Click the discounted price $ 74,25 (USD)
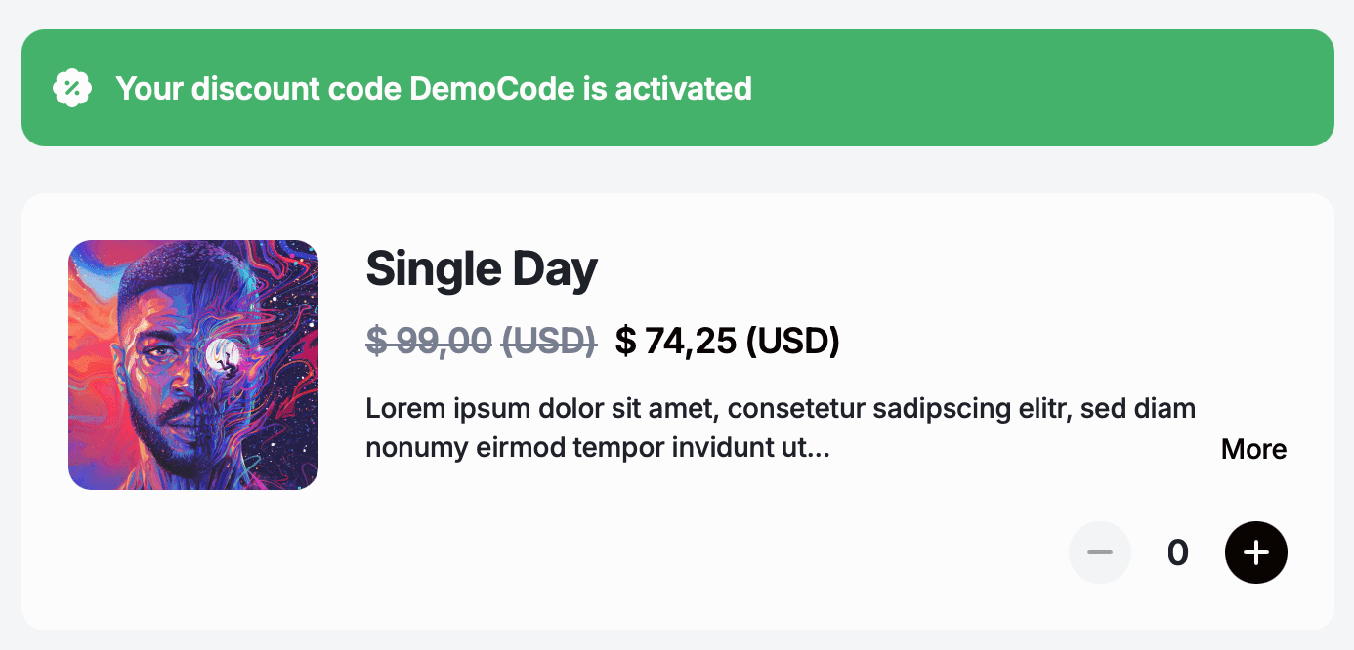Screen dimensions: 1354x650 (727, 342)
